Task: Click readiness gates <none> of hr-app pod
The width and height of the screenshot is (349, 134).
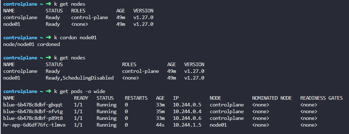Action: point(309,125)
